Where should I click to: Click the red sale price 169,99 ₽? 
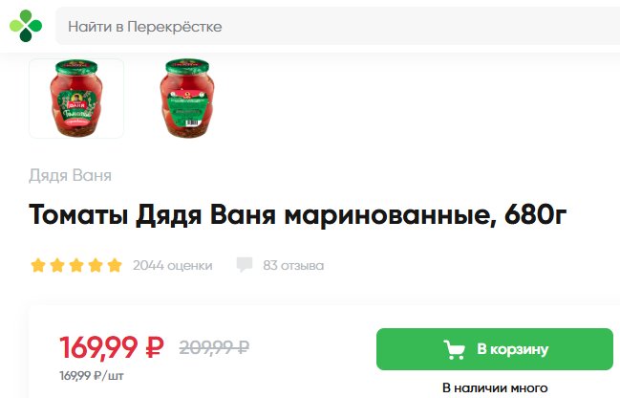tap(112, 347)
